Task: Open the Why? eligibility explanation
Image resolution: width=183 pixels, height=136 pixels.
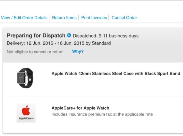Action: (x=78, y=52)
